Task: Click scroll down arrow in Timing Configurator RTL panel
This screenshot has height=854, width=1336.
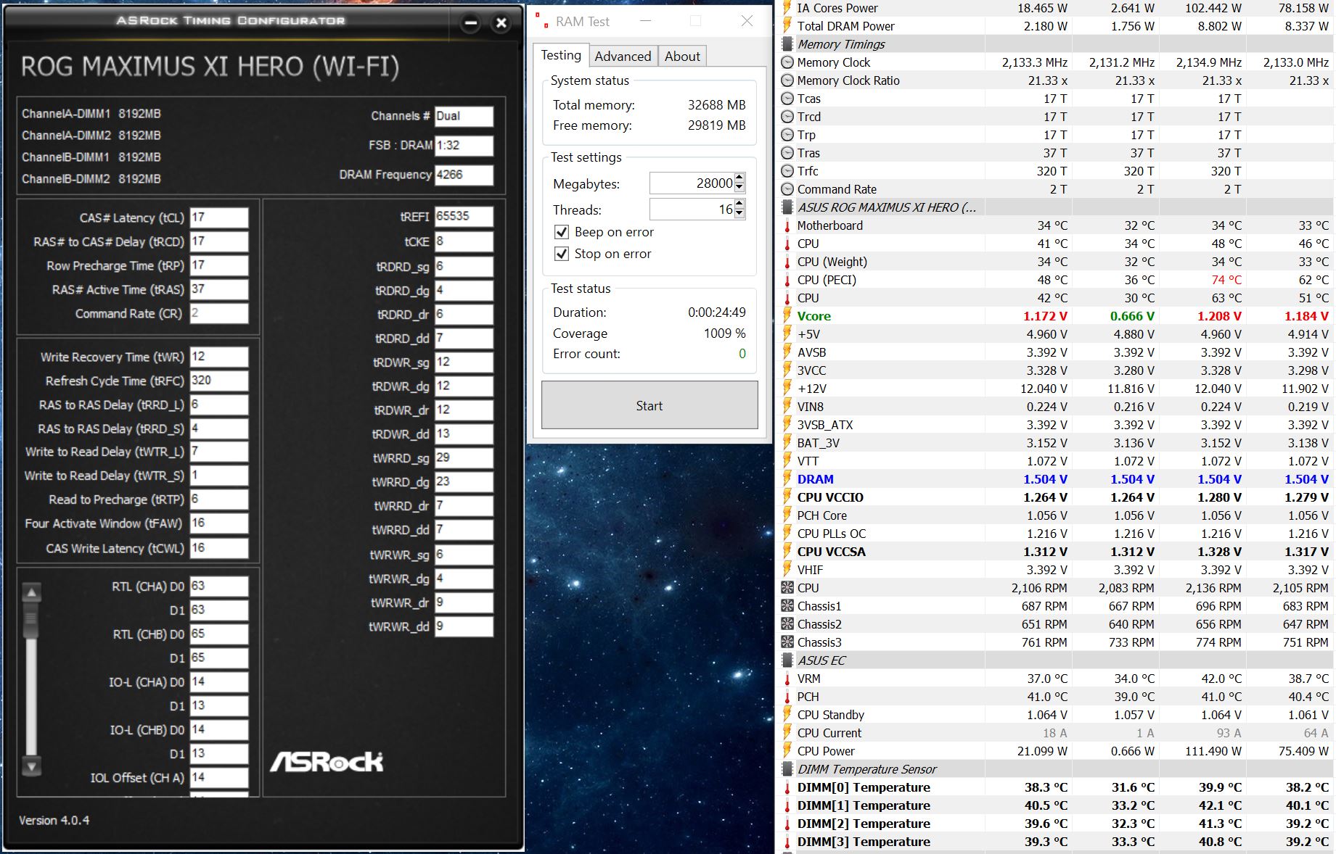Action: [x=31, y=765]
